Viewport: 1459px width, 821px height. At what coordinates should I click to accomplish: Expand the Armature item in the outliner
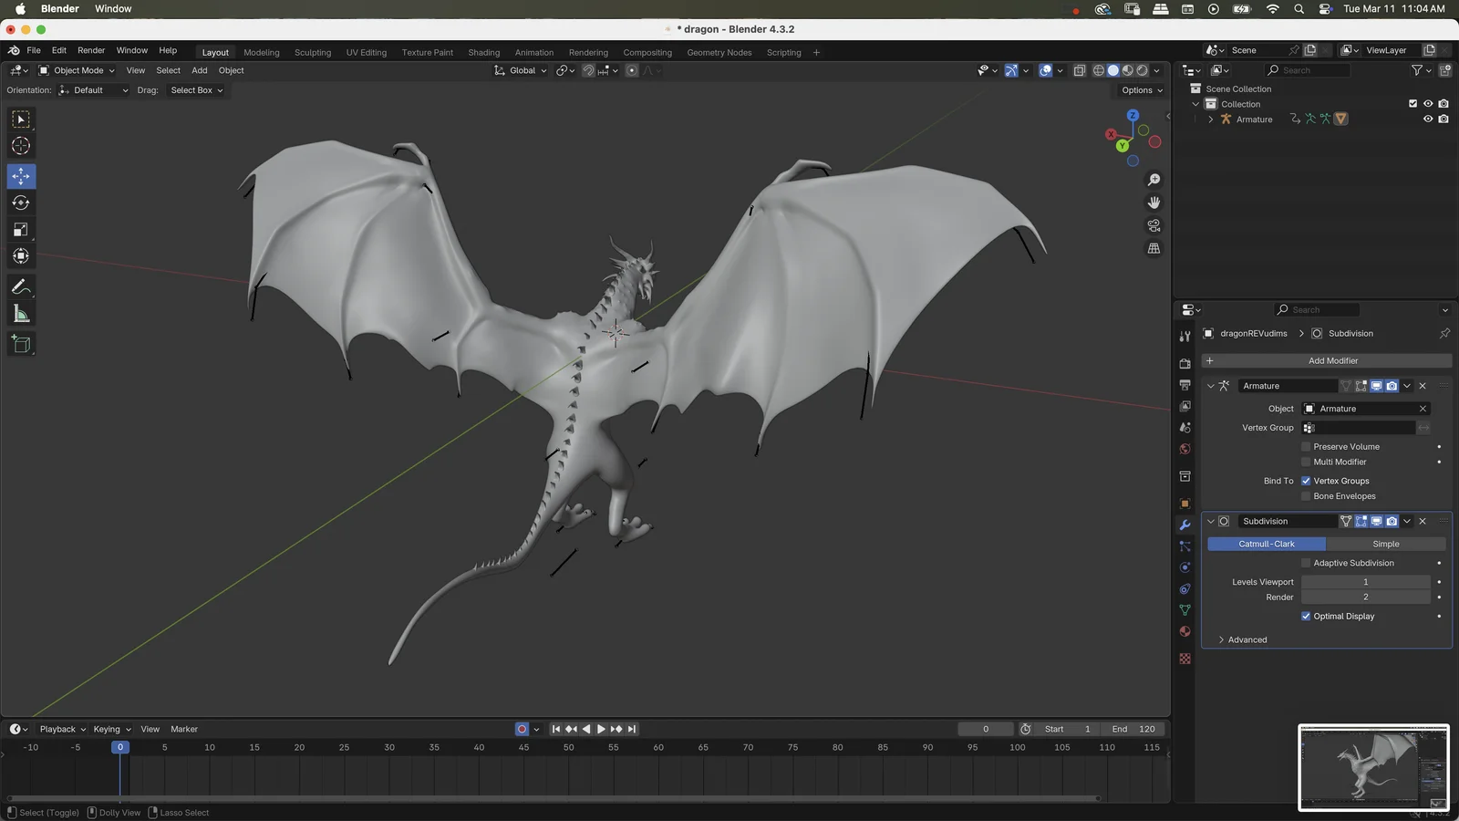click(1210, 119)
